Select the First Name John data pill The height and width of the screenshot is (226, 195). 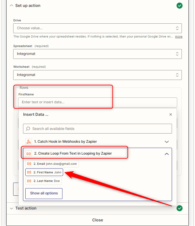click(44, 172)
